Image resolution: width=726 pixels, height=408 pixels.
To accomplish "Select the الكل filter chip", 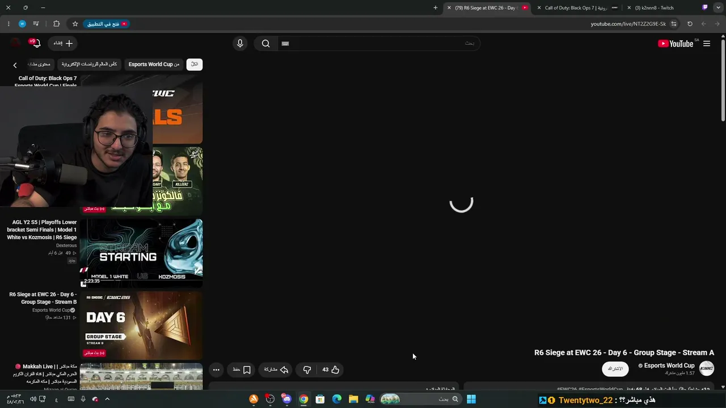I will click(195, 65).
